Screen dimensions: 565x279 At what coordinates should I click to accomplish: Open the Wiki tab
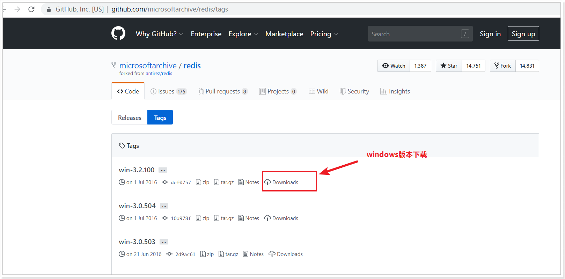[x=318, y=91]
